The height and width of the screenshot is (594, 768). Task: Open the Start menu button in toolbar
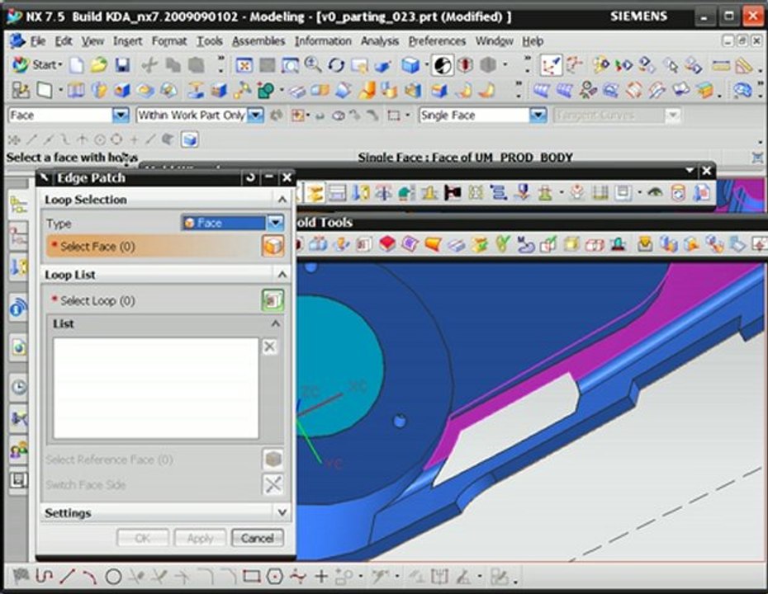[37, 64]
